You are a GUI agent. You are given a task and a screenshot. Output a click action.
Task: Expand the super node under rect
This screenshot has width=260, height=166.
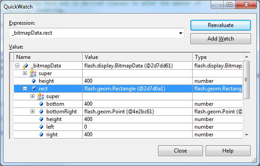tap(32, 96)
